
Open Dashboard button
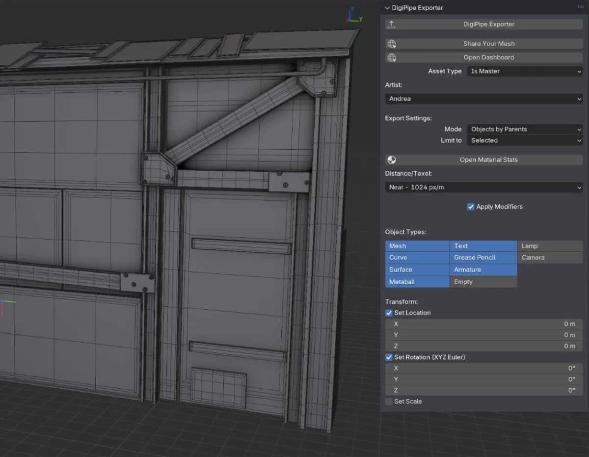click(484, 57)
